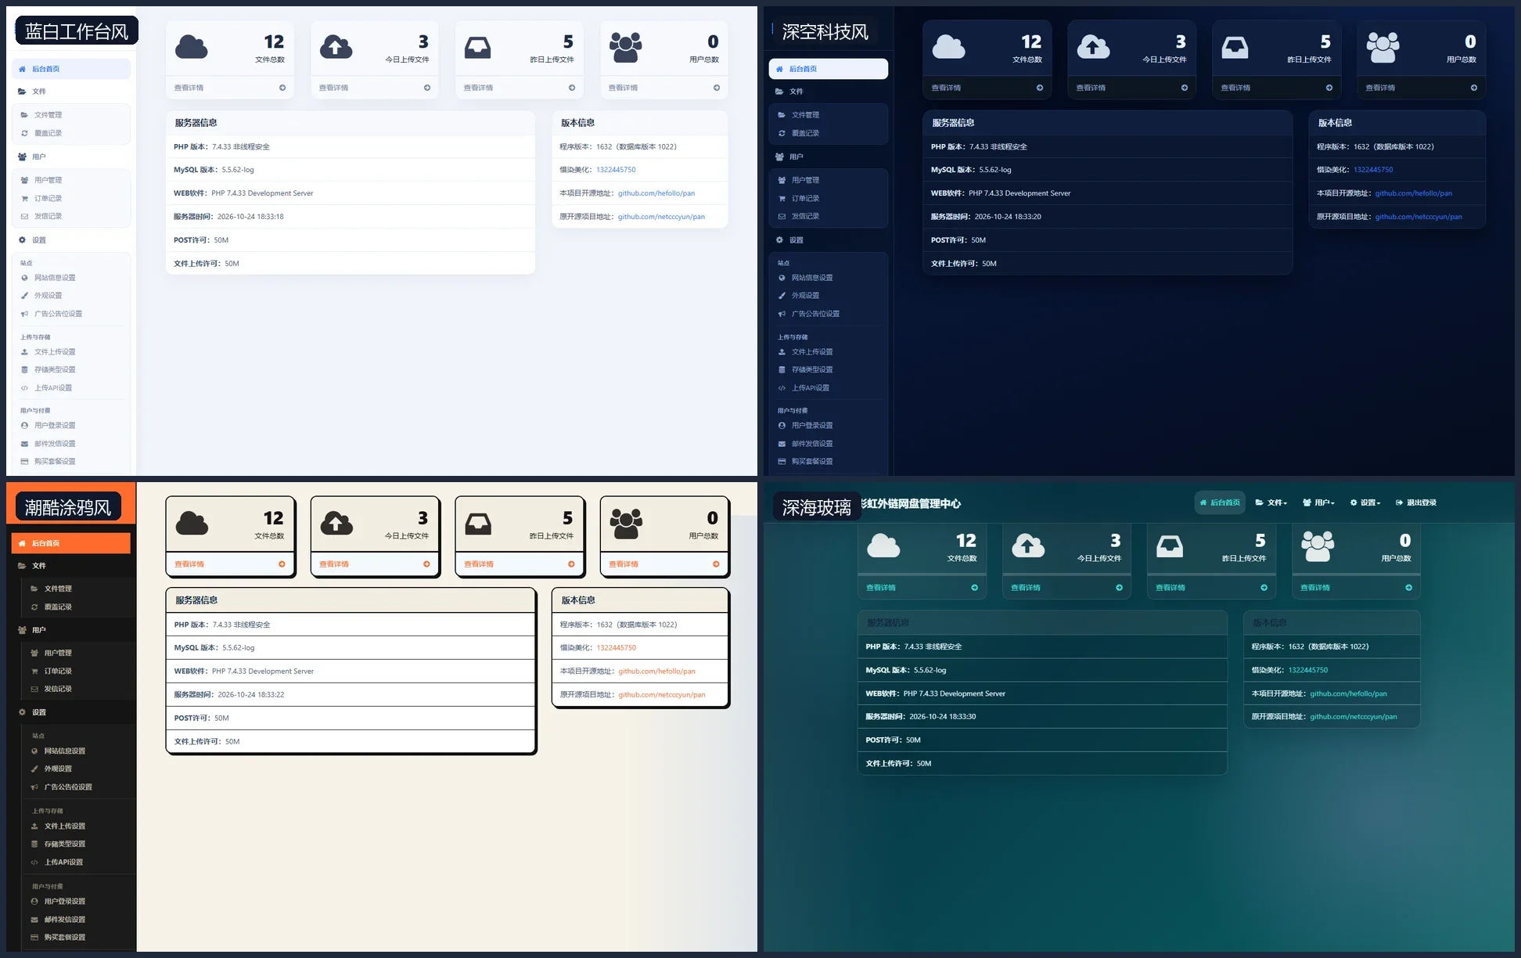
Task: Click the arrow circle icon in the 深空科技风 用户总数 card footer
Action: [x=1474, y=88]
